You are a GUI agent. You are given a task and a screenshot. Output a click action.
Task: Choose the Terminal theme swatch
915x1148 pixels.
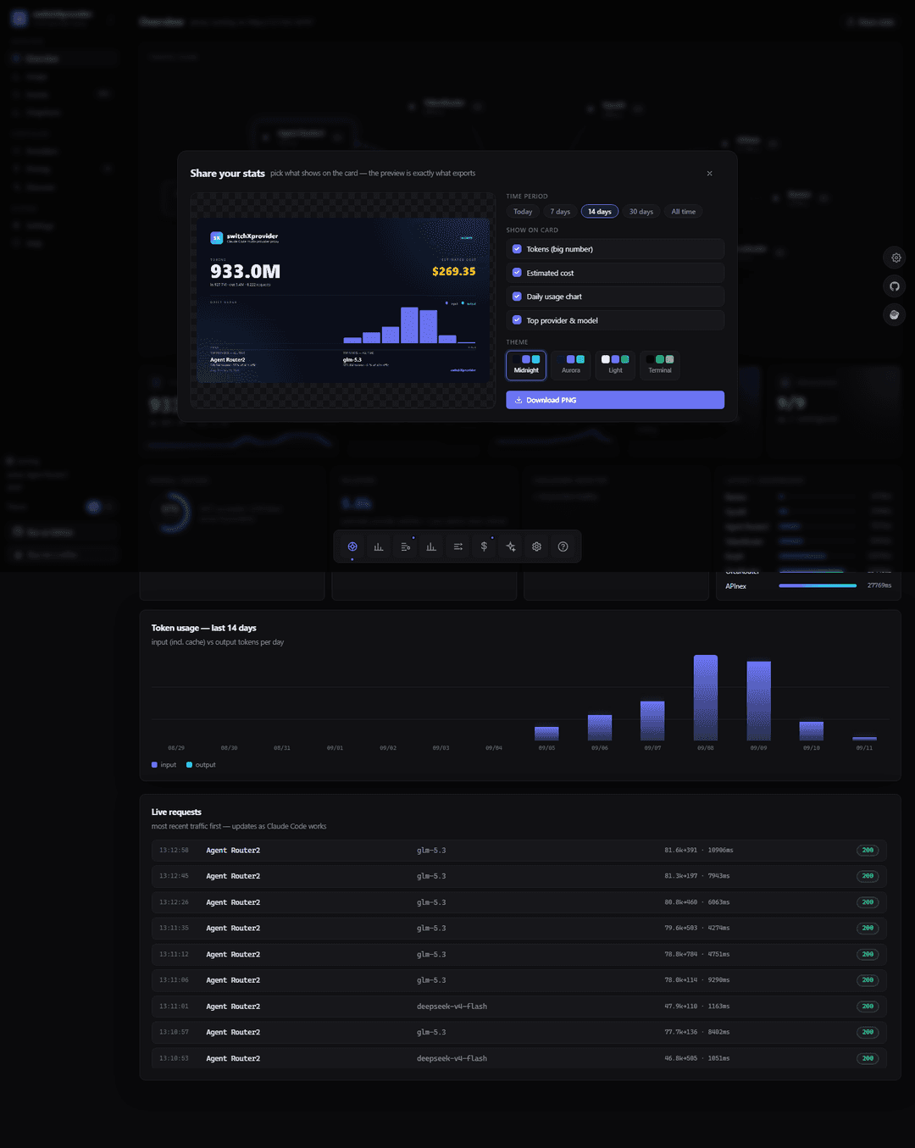660,365
